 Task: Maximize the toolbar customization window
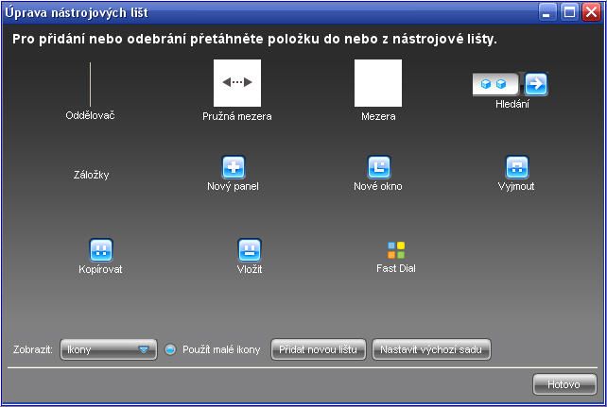point(569,12)
